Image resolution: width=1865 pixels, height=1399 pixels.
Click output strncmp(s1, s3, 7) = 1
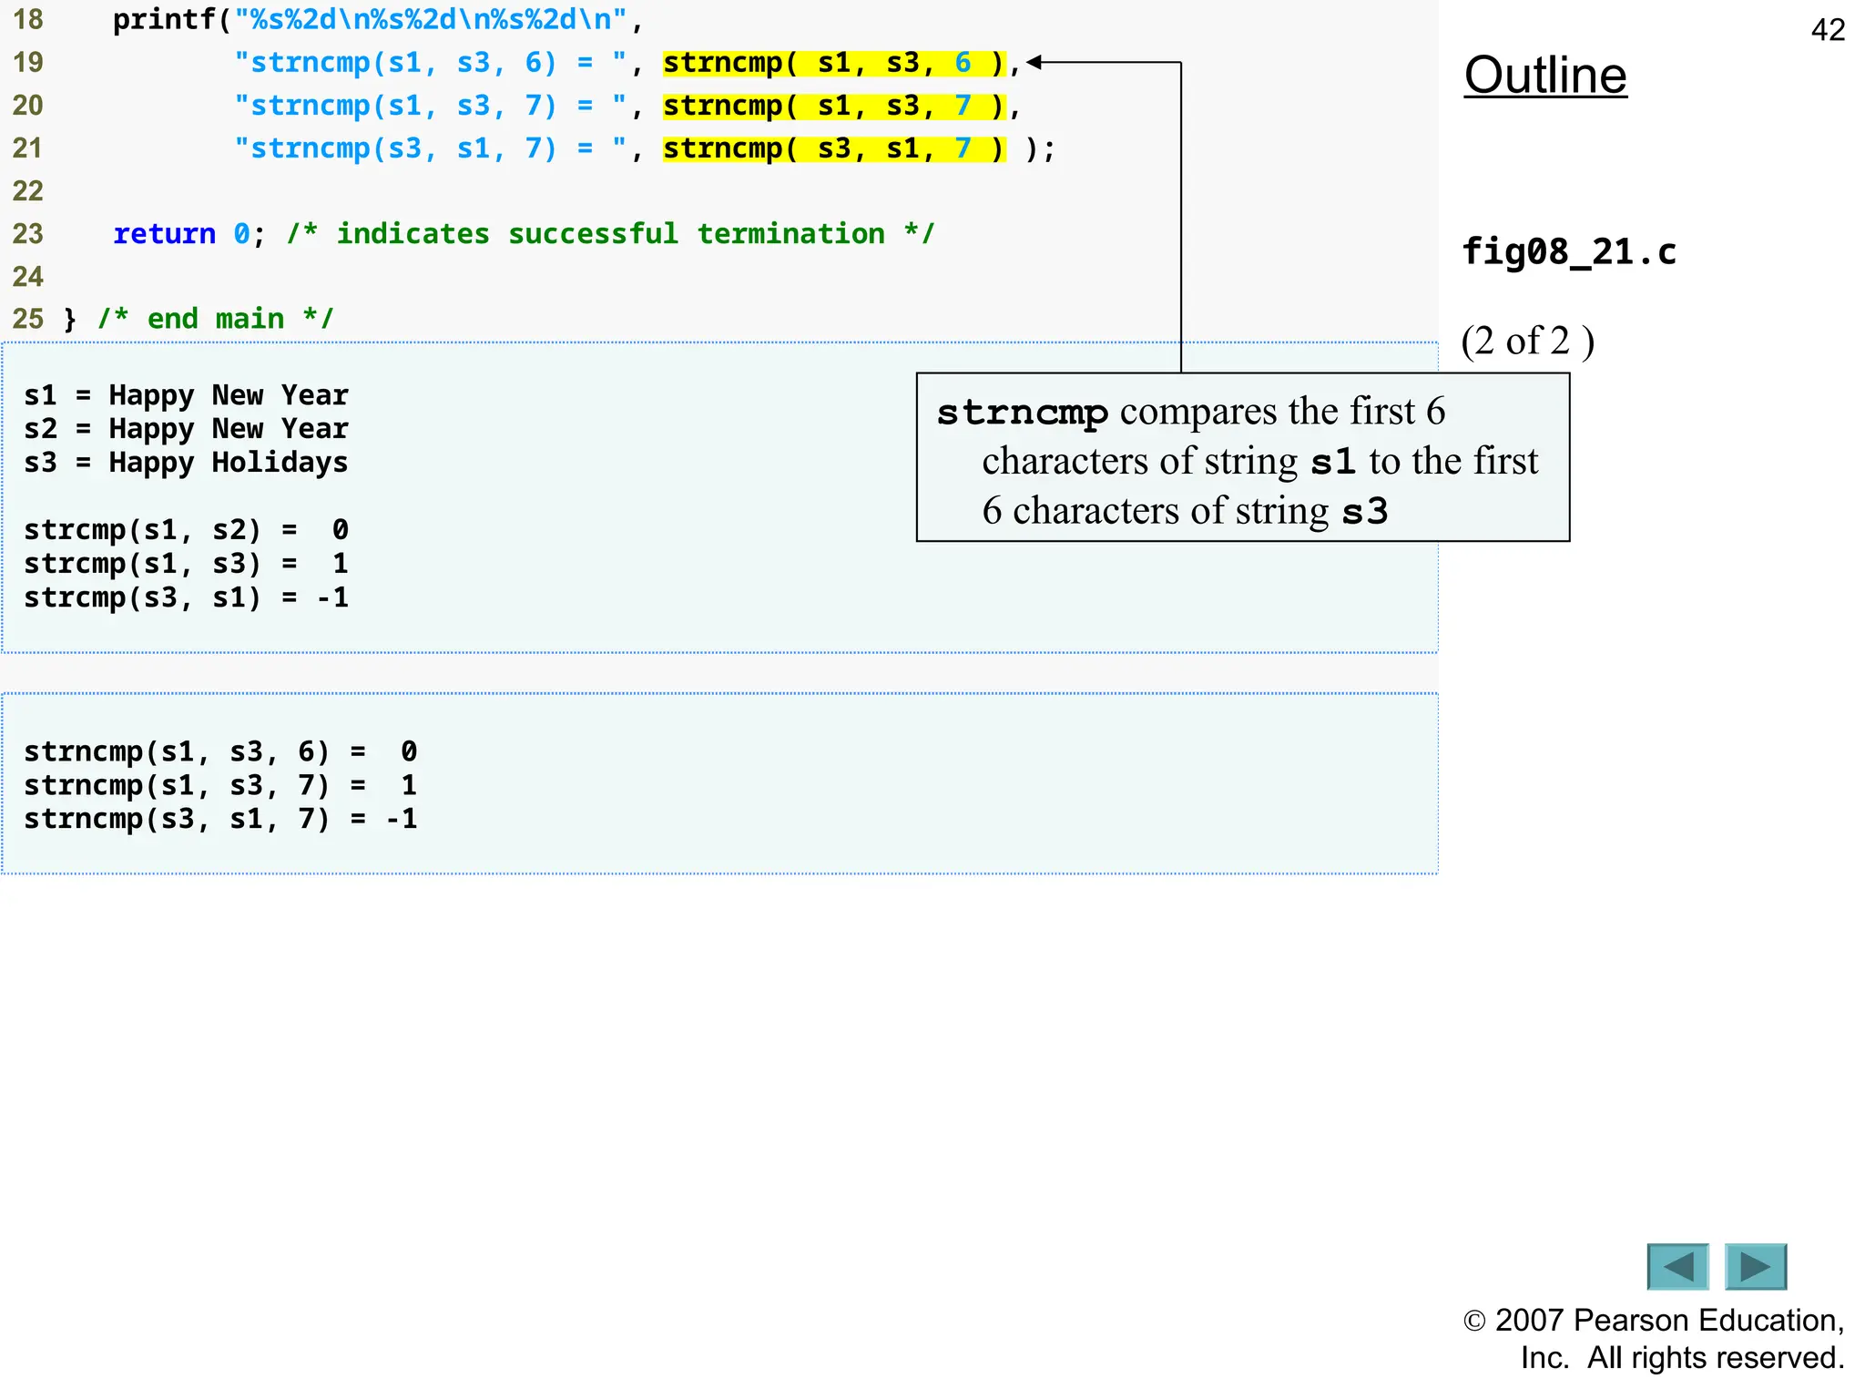click(220, 785)
